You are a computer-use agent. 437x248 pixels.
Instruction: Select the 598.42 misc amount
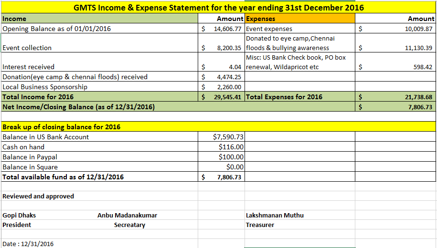click(x=395, y=62)
